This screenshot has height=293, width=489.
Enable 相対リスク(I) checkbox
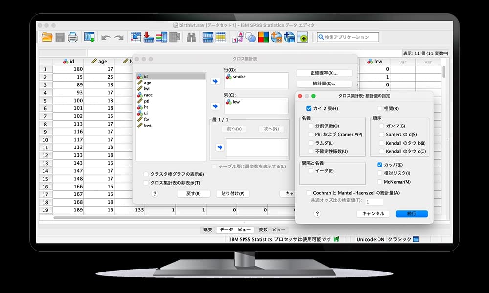pyautogui.click(x=379, y=173)
